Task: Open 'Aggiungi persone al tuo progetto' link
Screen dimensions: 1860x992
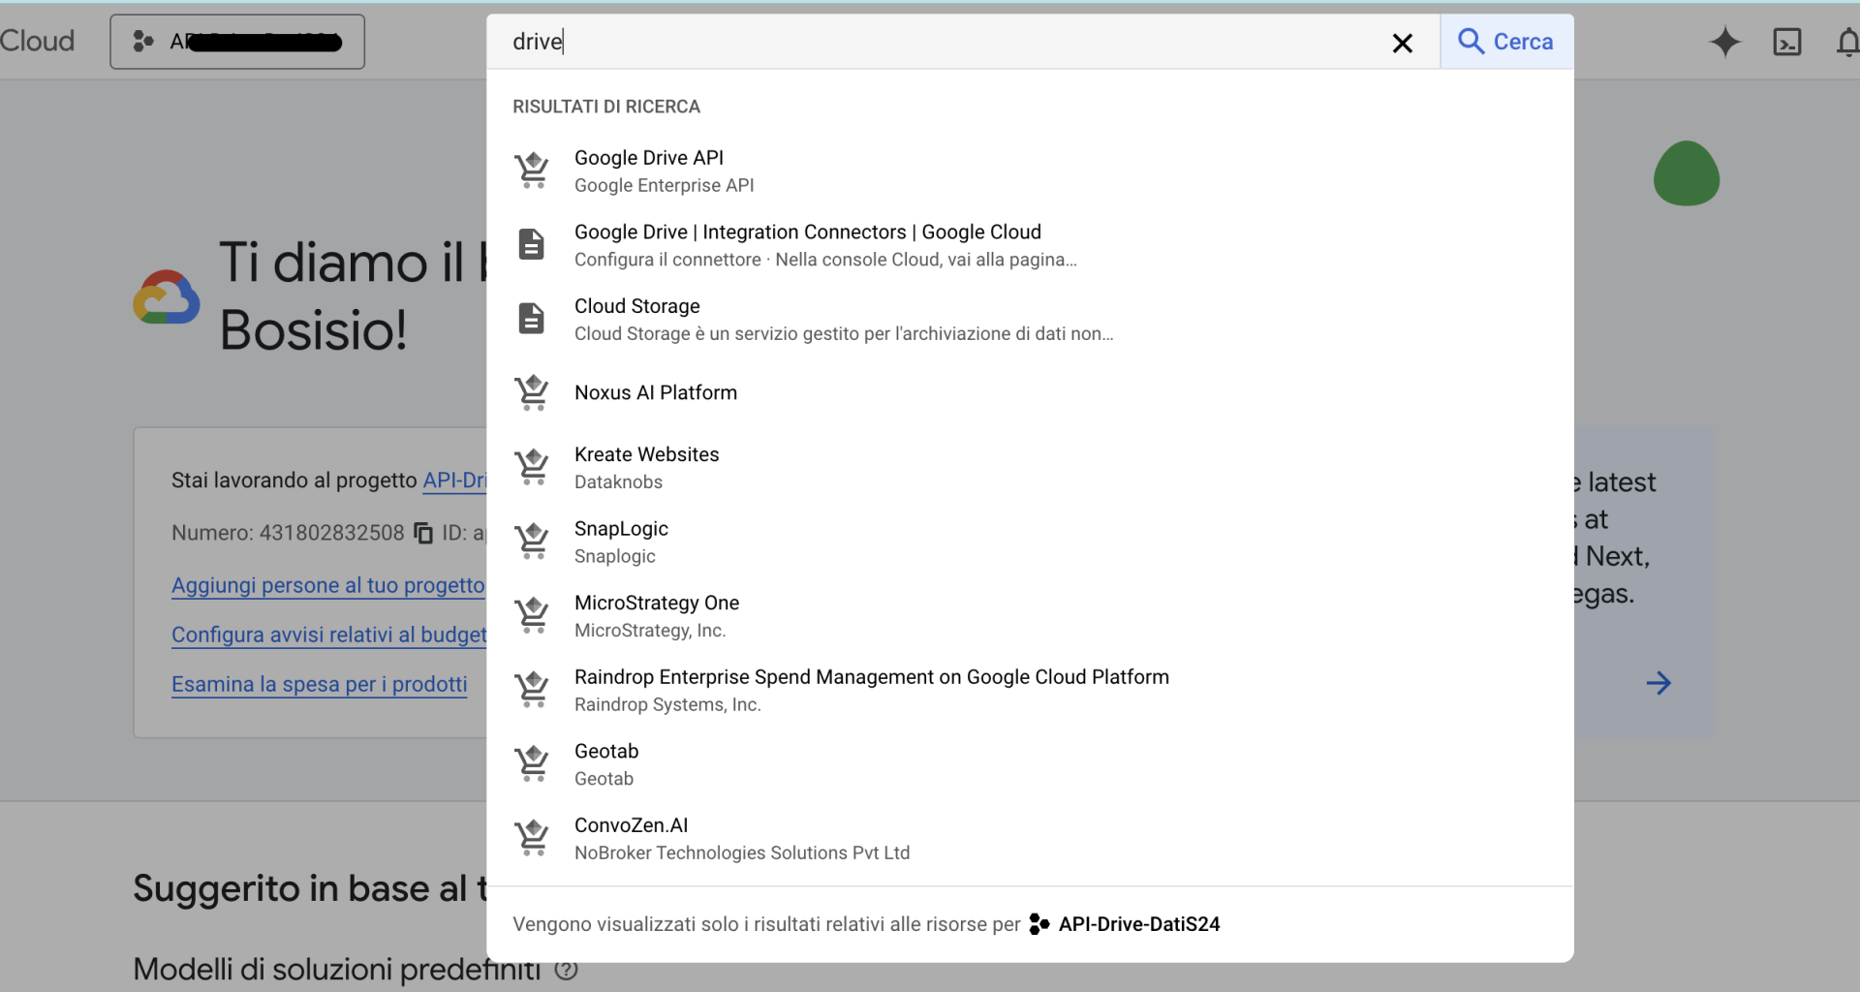Action: click(x=327, y=585)
